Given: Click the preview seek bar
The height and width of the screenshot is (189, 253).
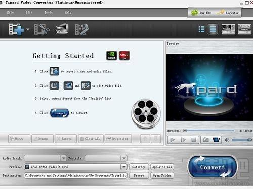Looking at the screenshot, I should tap(209, 131).
